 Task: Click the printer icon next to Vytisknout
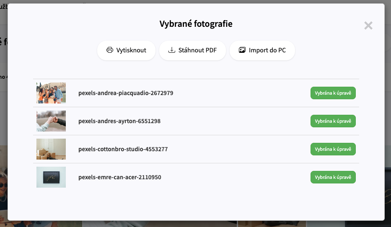pos(110,50)
